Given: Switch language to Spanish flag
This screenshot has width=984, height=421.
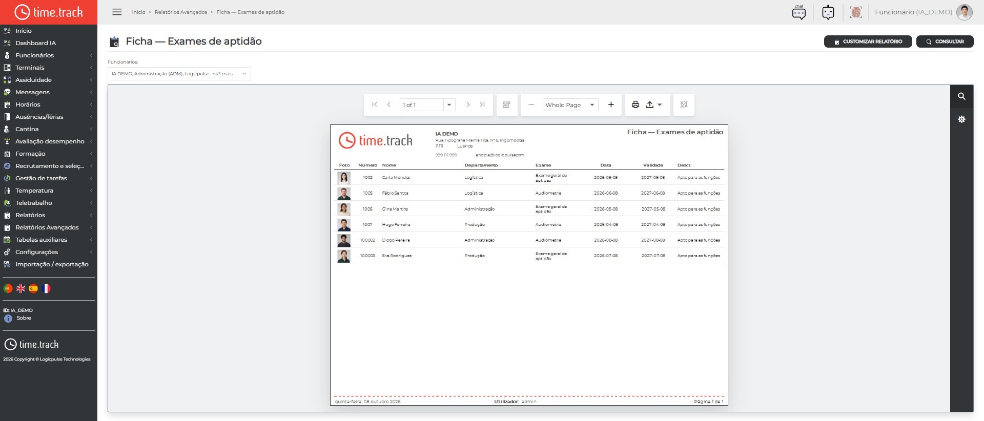Looking at the screenshot, I should 33,288.
